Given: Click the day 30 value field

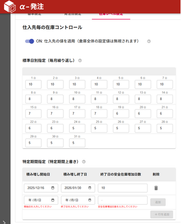Looking at the screenshot, I should point(55,143).
